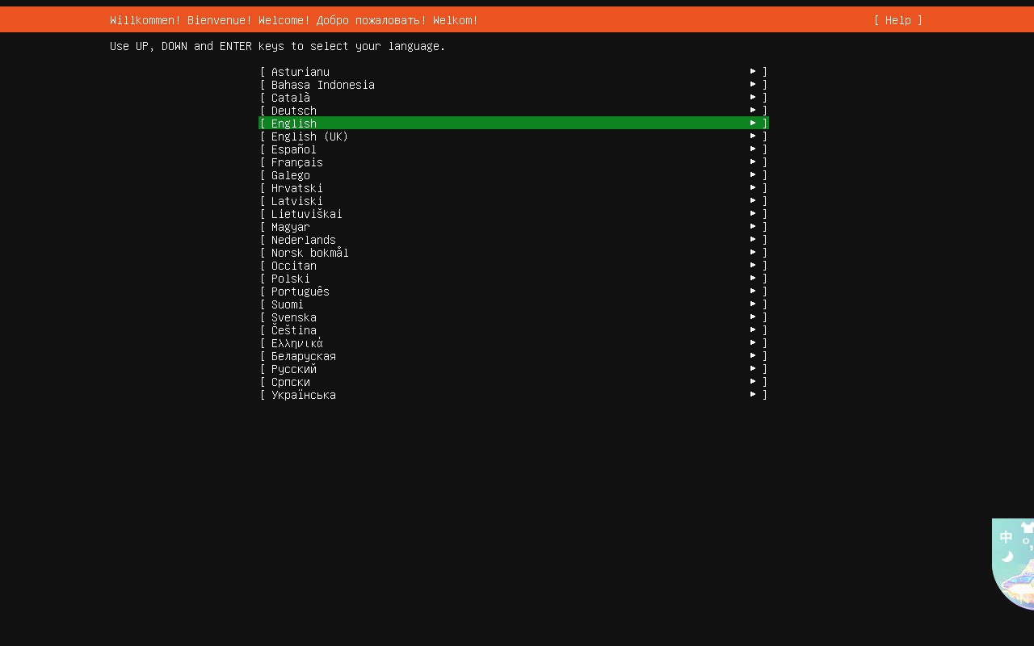Click the 中 Chinese input mode icon

click(x=1006, y=537)
